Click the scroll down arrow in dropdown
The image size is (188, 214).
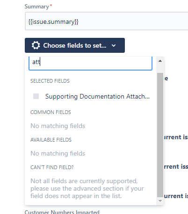(x=160, y=201)
